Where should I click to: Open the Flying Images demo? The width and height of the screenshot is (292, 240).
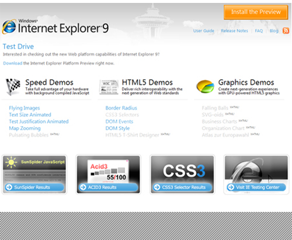pyautogui.click(x=25, y=108)
